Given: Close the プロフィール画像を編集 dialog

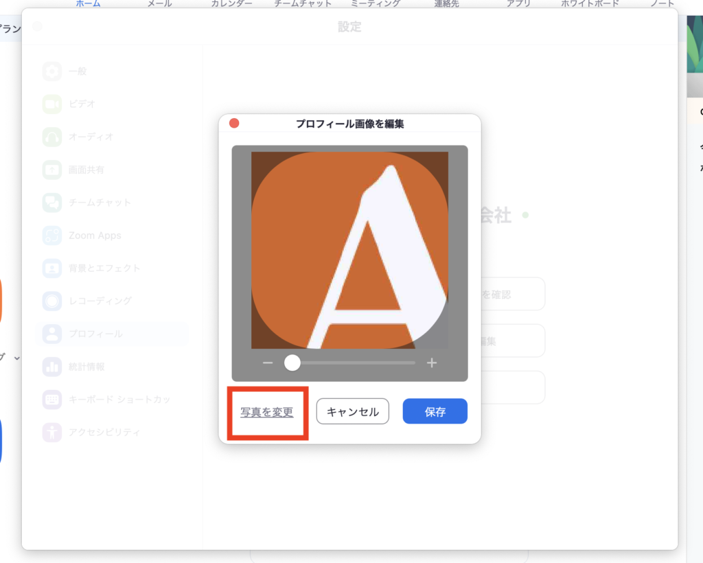Looking at the screenshot, I should click(x=234, y=124).
